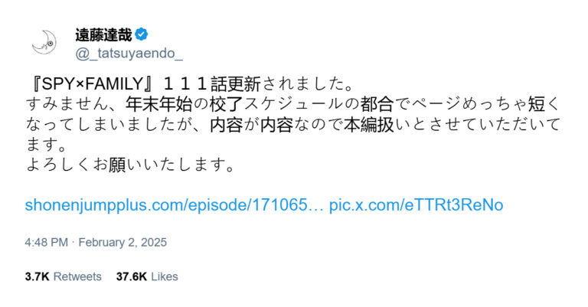Click the @_tatsuyaendo_ handle
588x307 pixels.
pyautogui.click(x=129, y=54)
